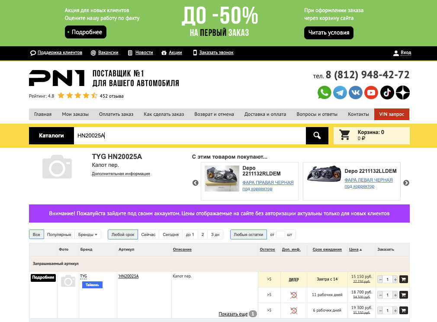Sort the table by Доп. инф. column
This screenshot has height=322, width=437.
point(291,249)
